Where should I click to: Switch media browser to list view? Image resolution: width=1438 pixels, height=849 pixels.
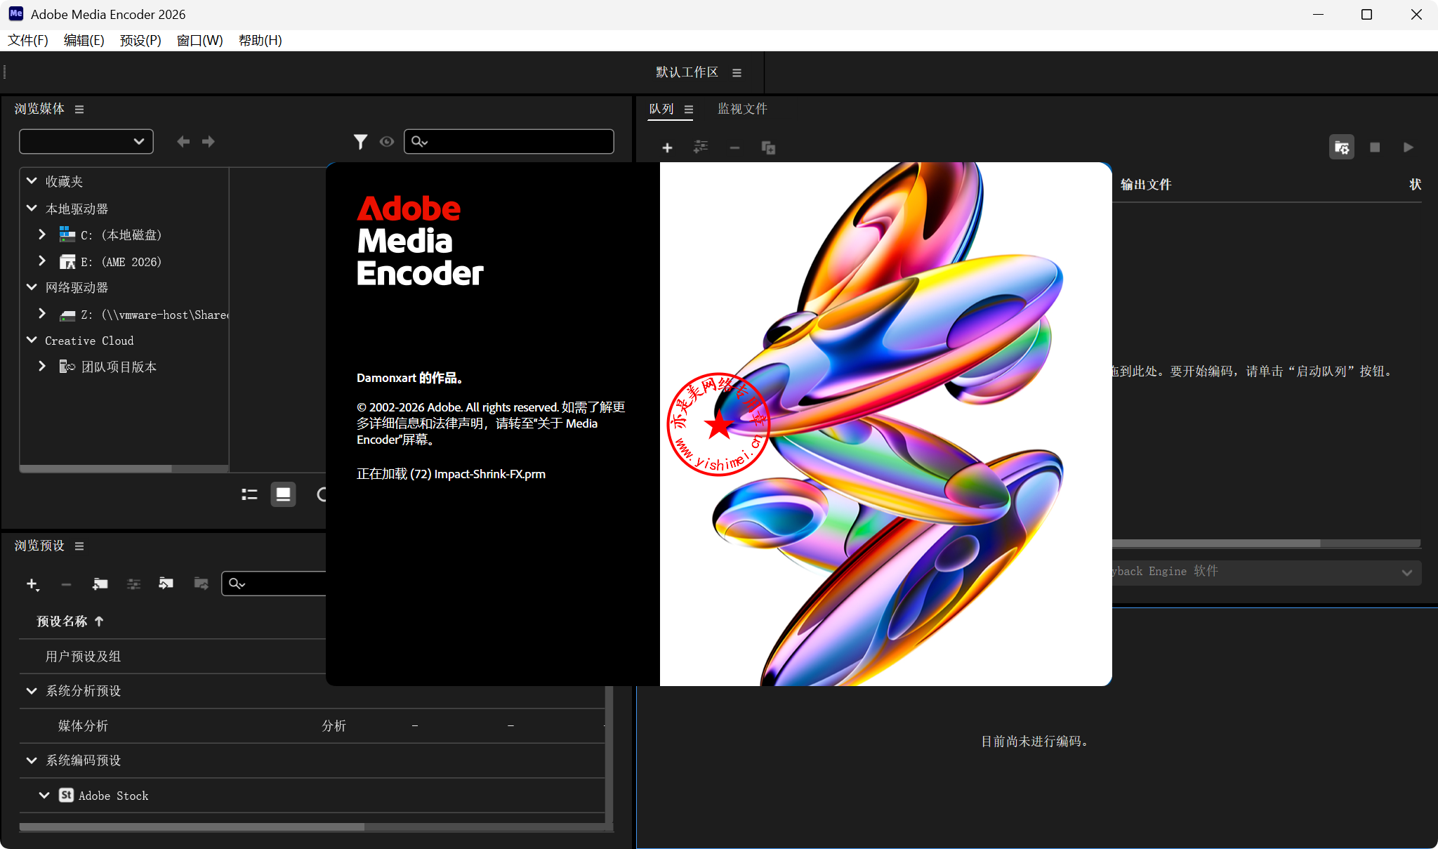point(249,495)
